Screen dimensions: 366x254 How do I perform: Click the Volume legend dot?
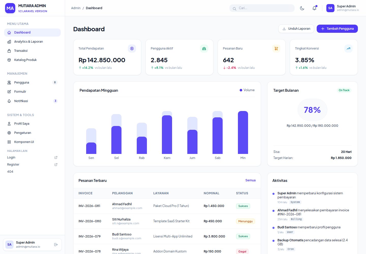point(241,90)
